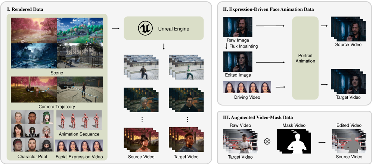The height and width of the screenshot is (165, 372).
Task: Click the boxer Target Video thumbnail under Raw Video
Action: click(x=239, y=141)
